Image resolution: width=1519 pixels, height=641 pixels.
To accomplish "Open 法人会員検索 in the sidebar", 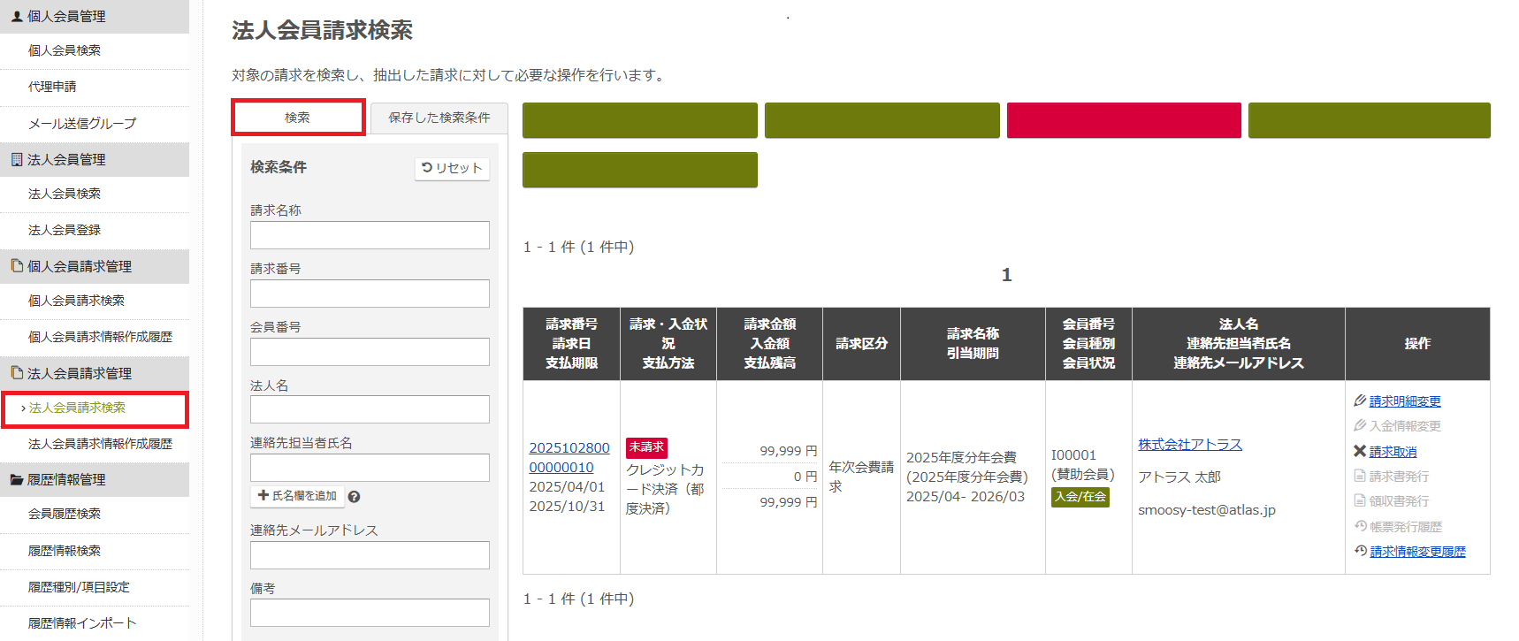I will [65, 194].
